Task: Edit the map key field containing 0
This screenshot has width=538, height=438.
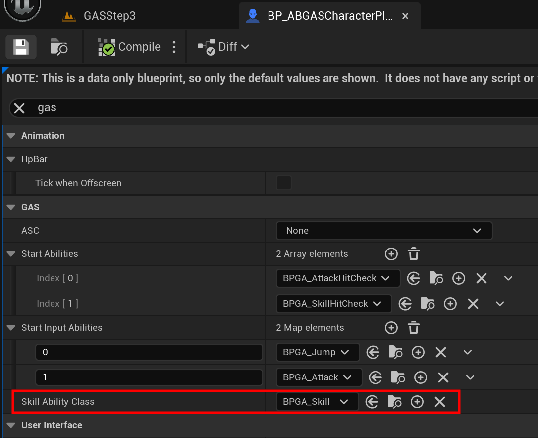Action: coord(149,352)
